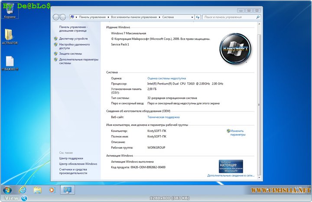Launch Windows Media Player from taskbar

click(x=52, y=189)
